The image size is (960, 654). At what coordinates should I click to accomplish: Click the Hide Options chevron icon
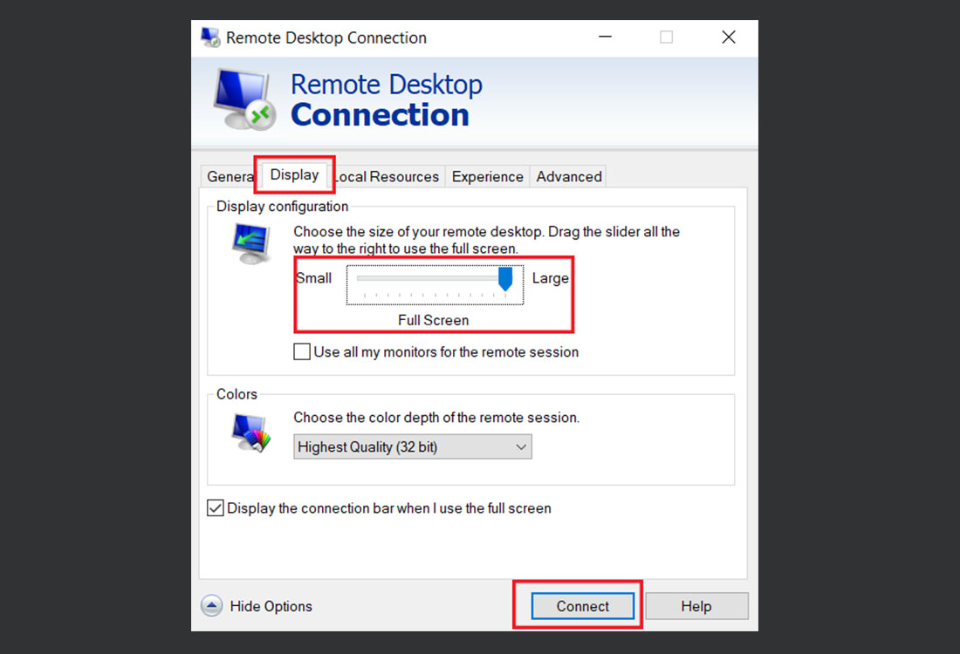[211, 605]
